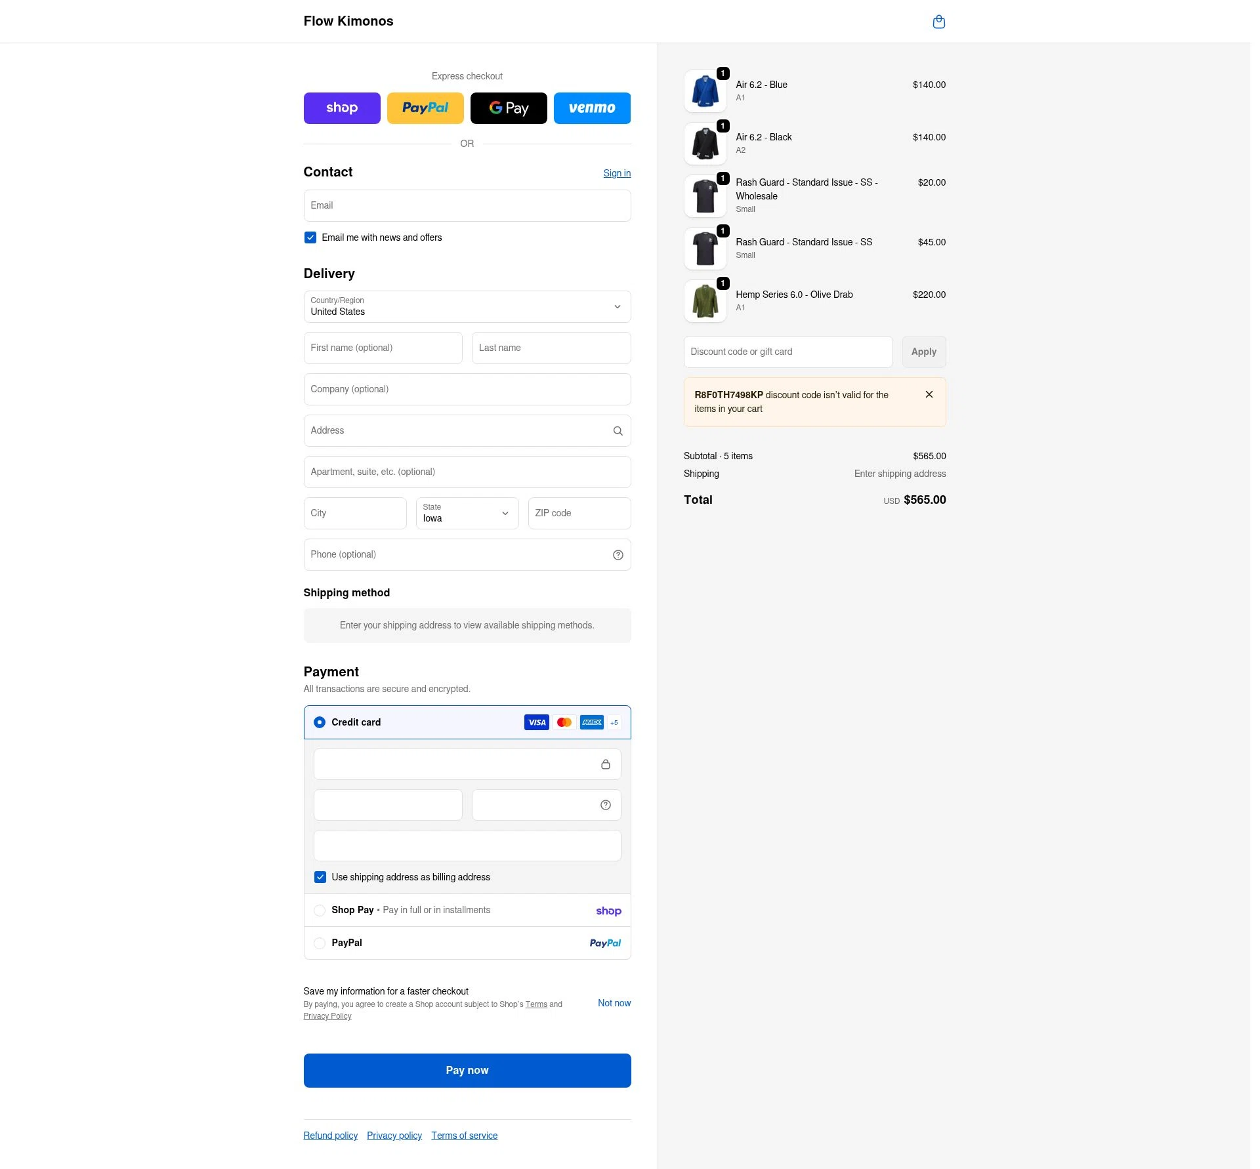
Task: Focus the Discount code or gift card field
Action: coord(787,352)
